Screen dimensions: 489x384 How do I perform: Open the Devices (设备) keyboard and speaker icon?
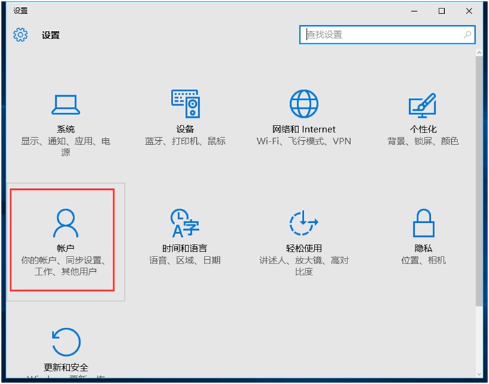[185, 104]
